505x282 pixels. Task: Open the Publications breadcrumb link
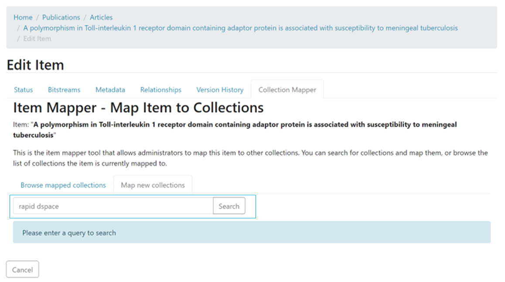pyautogui.click(x=61, y=17)
